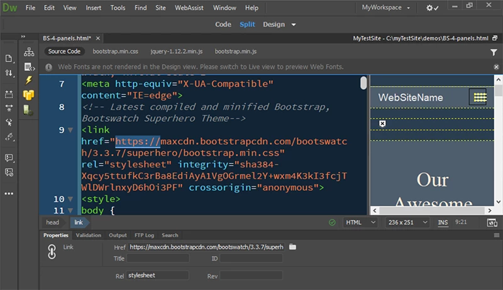503x290 pixels.
Task: Click the Collapse selection arrows icon
Action: click(x=9, y=108)
